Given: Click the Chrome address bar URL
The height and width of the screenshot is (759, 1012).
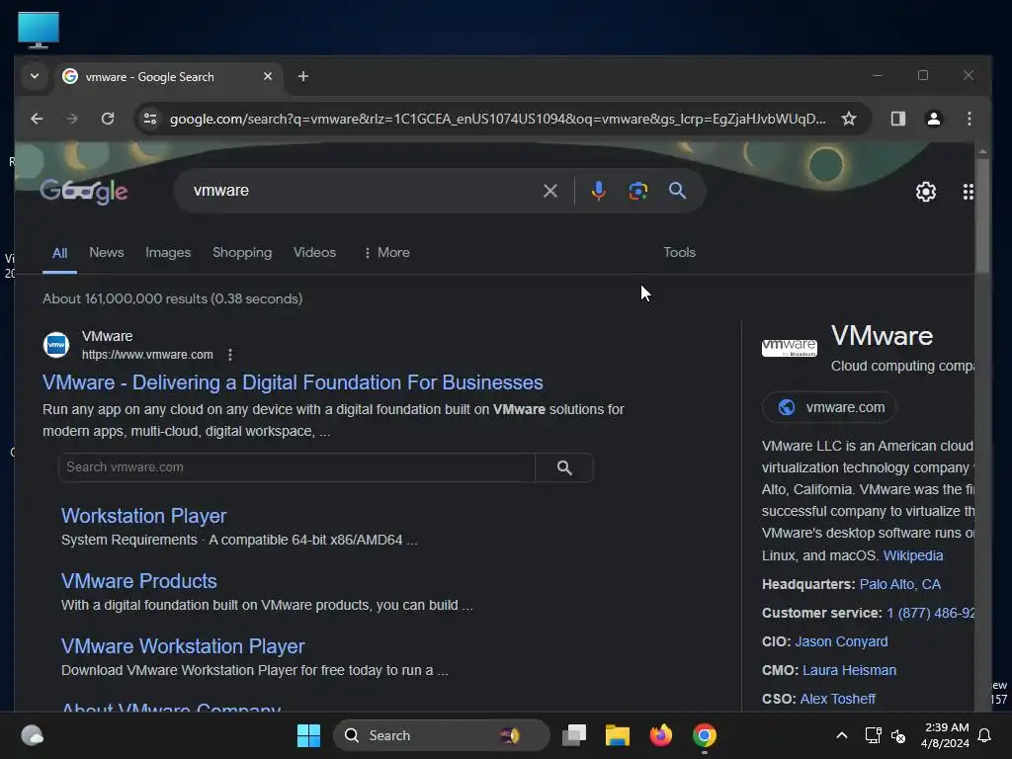Looking at the screenshot, I should (497, 119).
